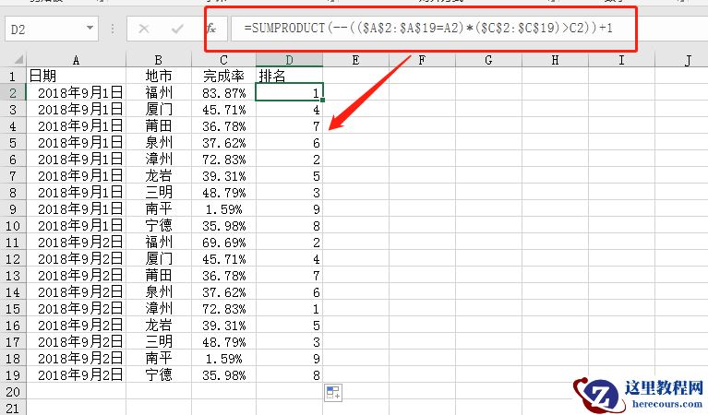
Task: Click the 宁德 cell in row 10
Action: [159, 226]
